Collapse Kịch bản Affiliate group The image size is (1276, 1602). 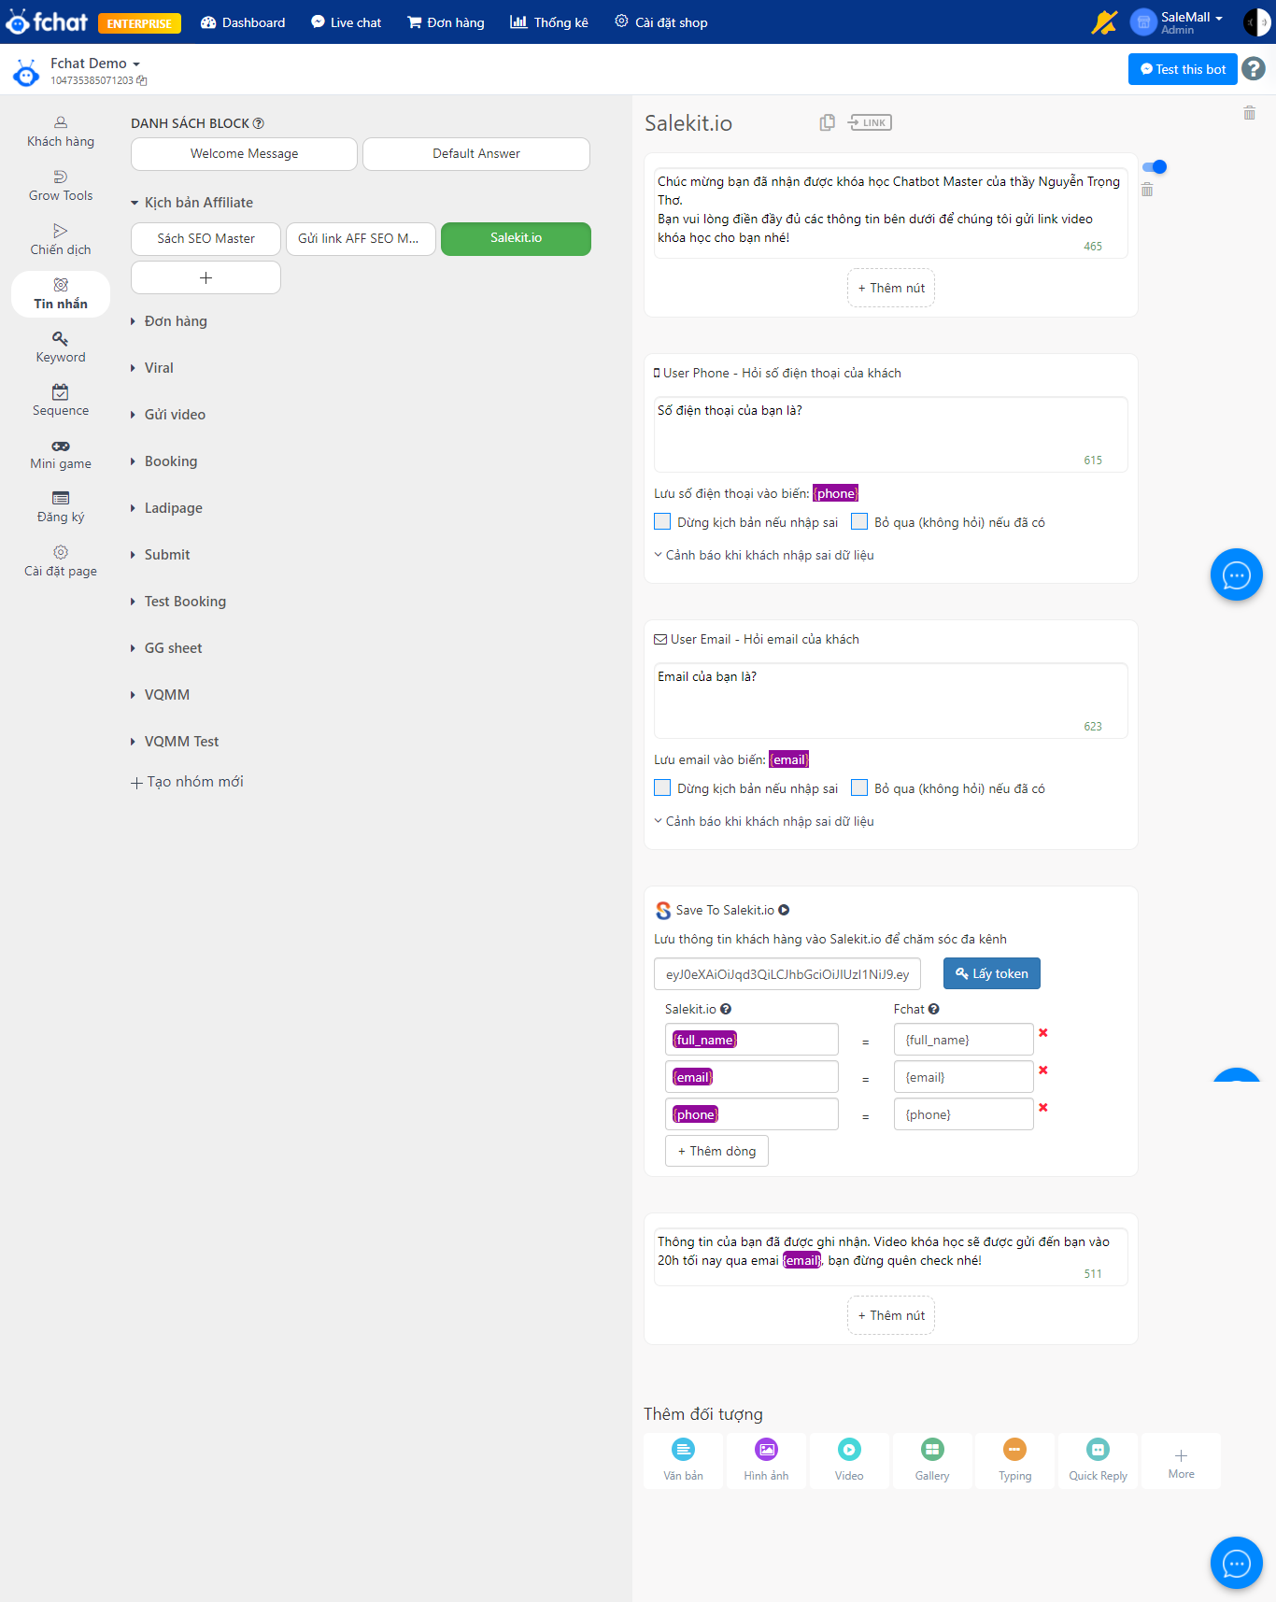pyautogui.click(x=192, y=203)
